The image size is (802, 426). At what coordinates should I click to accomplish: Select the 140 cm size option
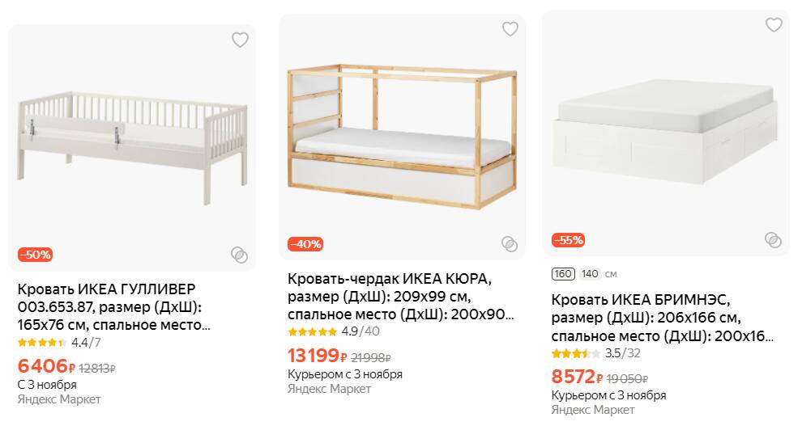coord(590,274)
